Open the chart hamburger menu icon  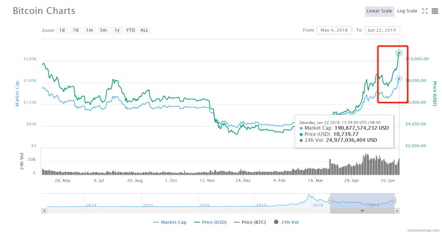(435, 11)
